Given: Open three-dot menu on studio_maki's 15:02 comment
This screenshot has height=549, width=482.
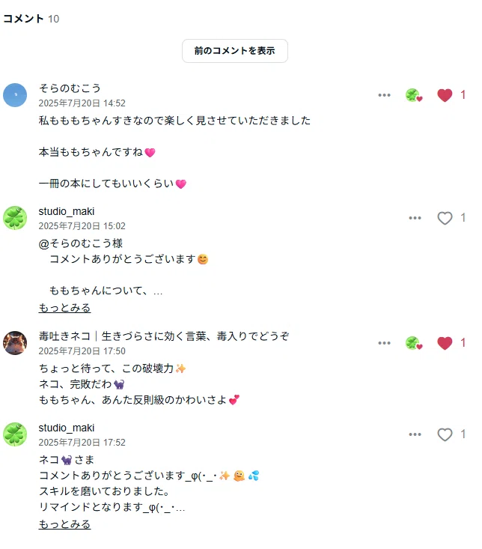Looking at the screenshot, I should 415,218.
